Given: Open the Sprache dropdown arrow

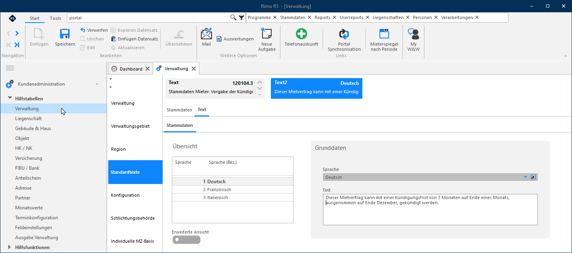Looking at the screenshot, I should [x=525, y=177].
